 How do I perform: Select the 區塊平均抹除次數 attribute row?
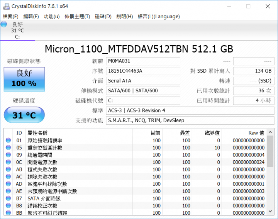point(135,184)
